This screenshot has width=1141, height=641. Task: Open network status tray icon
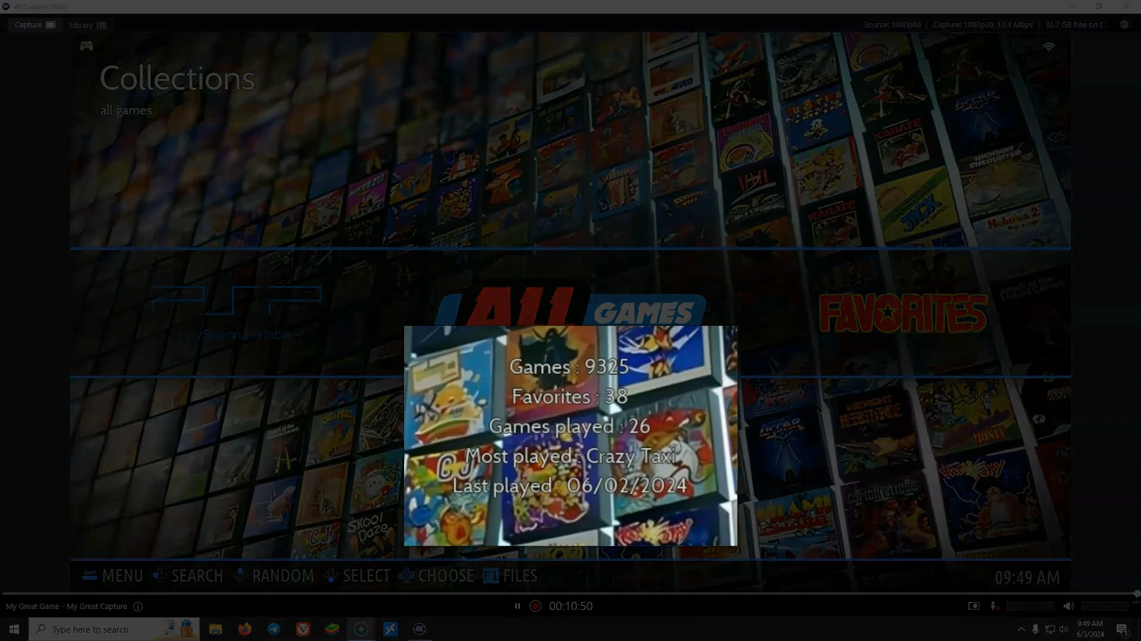coord(1049,630)
